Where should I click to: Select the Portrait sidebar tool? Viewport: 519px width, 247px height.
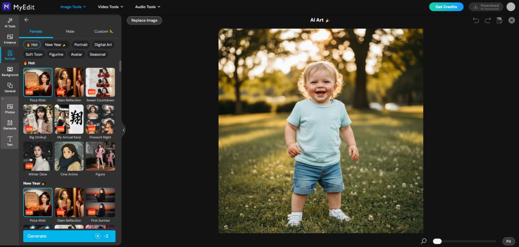(10, 55)
